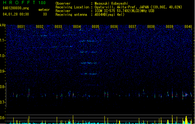Click the 1.0 frequency axis label

pos(3,56)
